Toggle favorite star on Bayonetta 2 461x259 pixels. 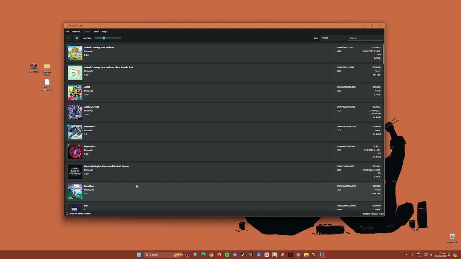(x=68, y=126)
